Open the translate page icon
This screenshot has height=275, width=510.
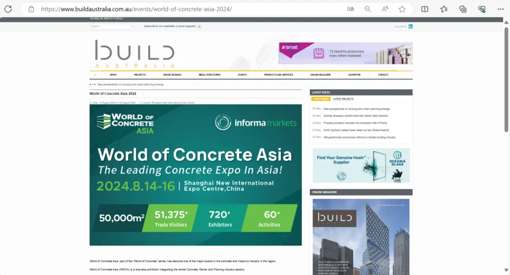350,9
